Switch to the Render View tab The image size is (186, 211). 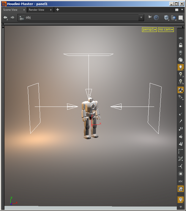(37, 10)
